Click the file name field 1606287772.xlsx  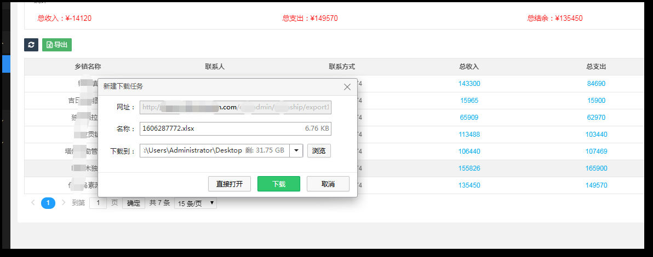click(x=236, y=128)
